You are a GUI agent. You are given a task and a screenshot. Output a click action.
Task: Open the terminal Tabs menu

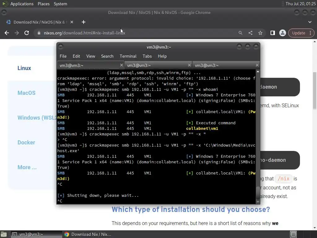coord(147,56)
